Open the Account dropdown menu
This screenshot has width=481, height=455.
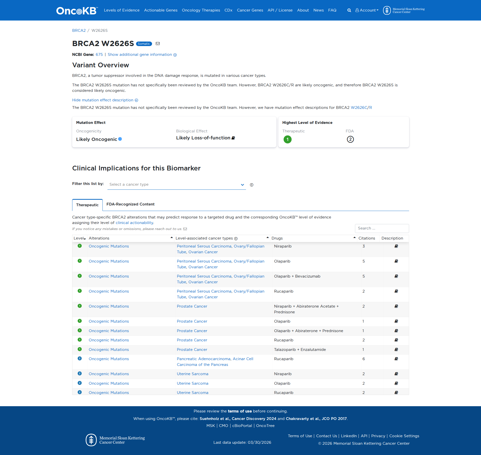coord(367,10)
